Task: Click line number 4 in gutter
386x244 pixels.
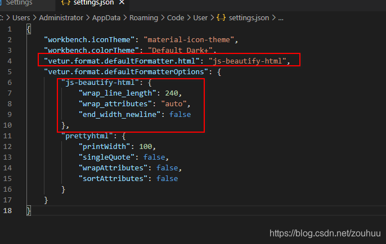Action: [x=10, y=61]
